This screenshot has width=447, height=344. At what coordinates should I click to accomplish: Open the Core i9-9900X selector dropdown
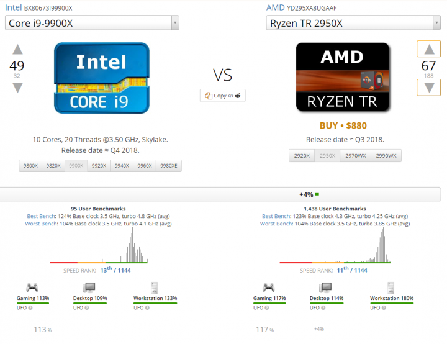(92, 23)
